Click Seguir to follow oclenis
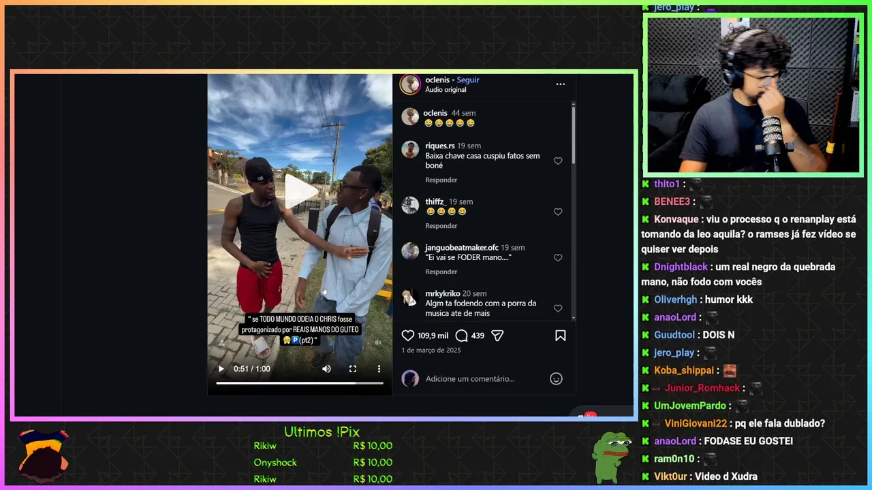This screenshot has height=490, width=872. coord(468,80)
